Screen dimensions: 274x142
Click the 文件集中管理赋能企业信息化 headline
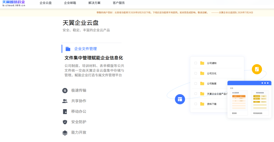click(x=94, y=58)
